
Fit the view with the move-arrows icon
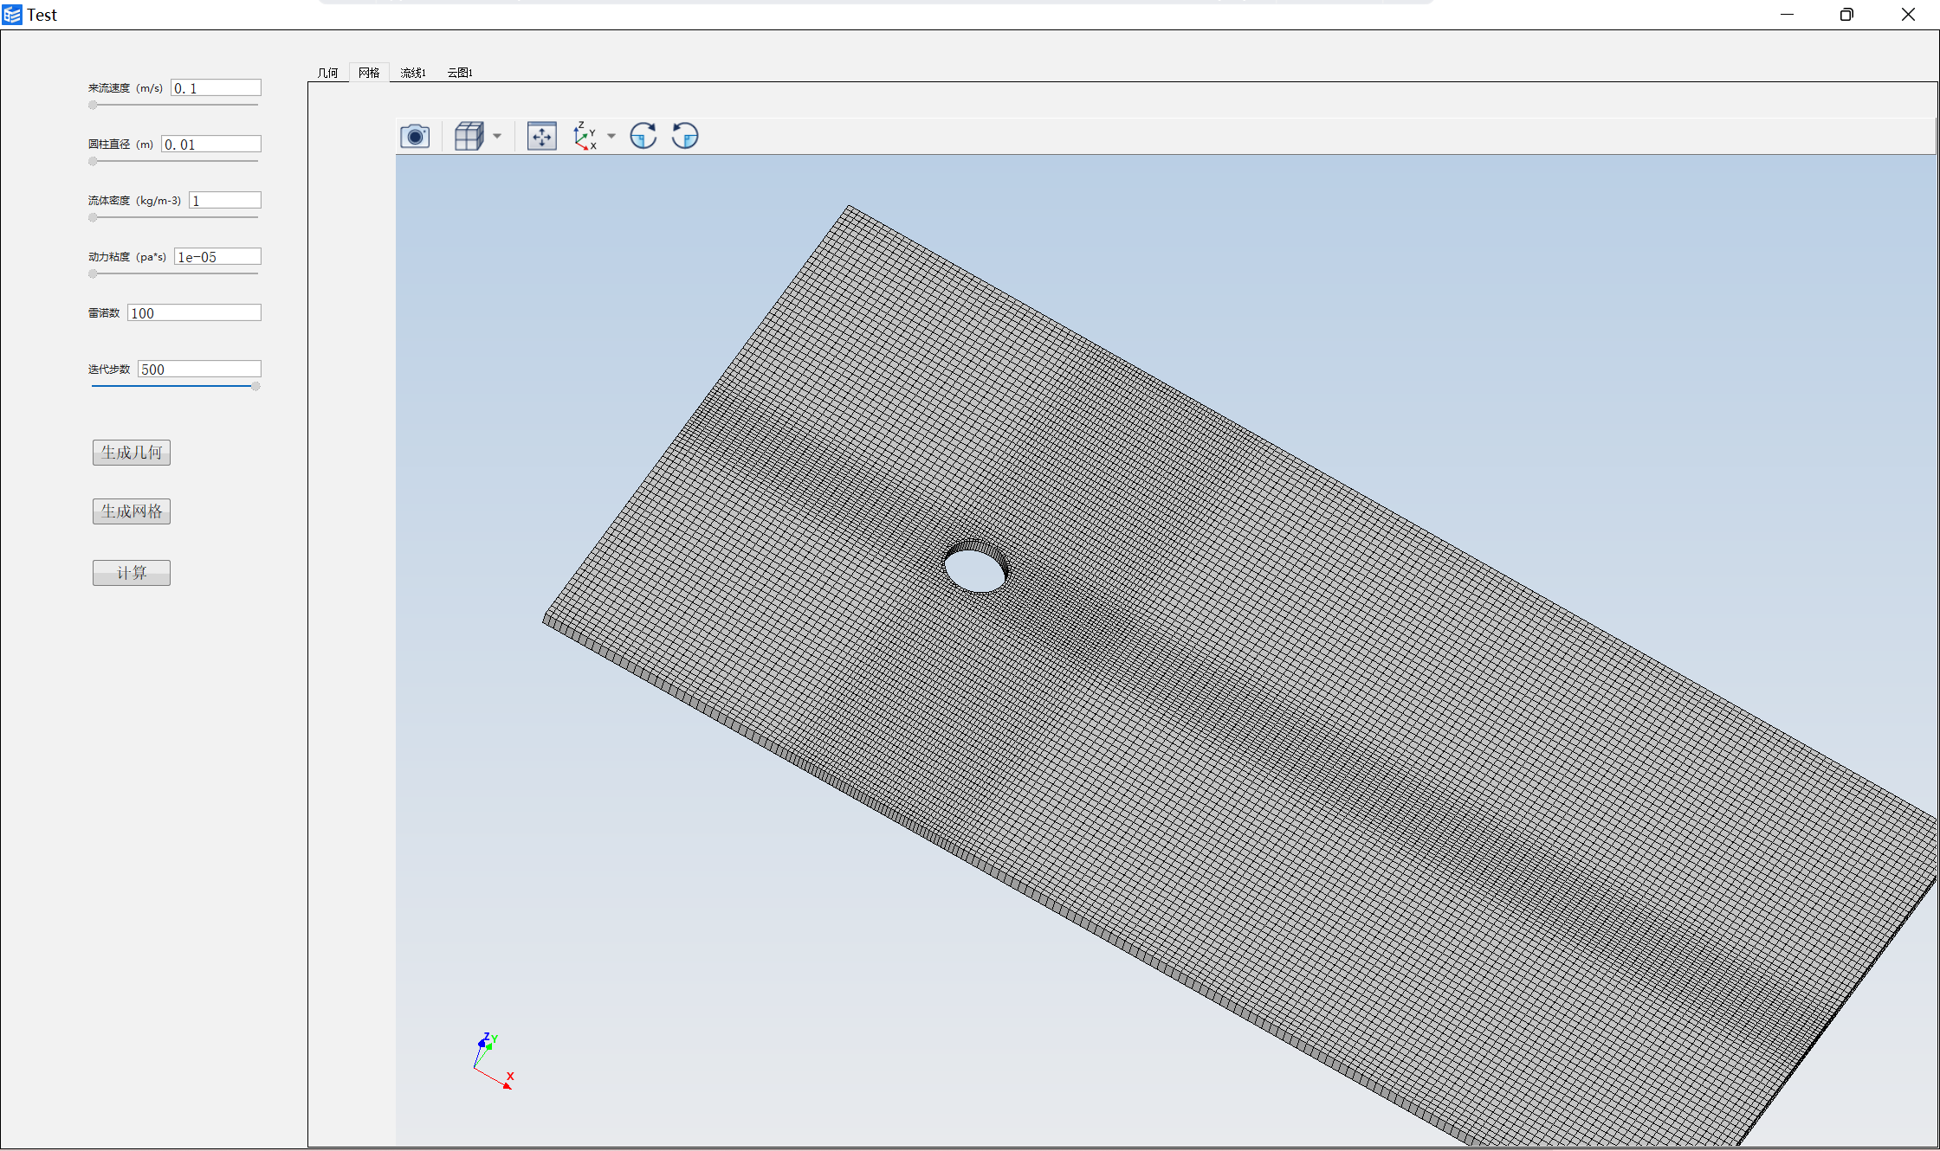[x=542, y=136]
